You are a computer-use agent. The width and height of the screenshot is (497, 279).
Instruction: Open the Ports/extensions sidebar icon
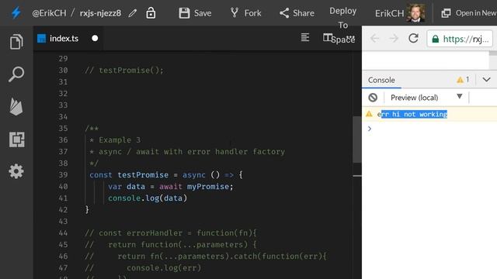17,139
